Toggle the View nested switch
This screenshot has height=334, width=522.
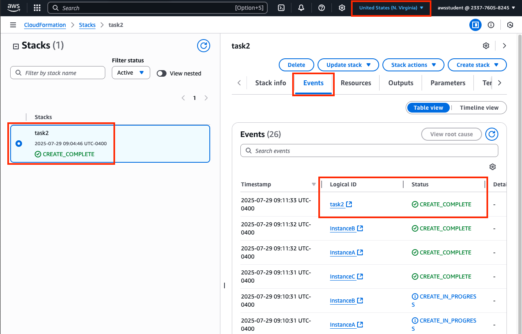(162, 73)
